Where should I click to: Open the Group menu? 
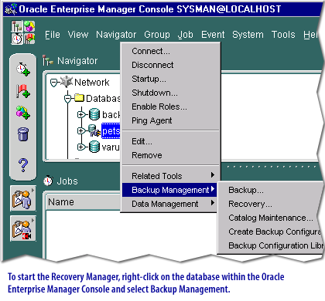(157, 35)
